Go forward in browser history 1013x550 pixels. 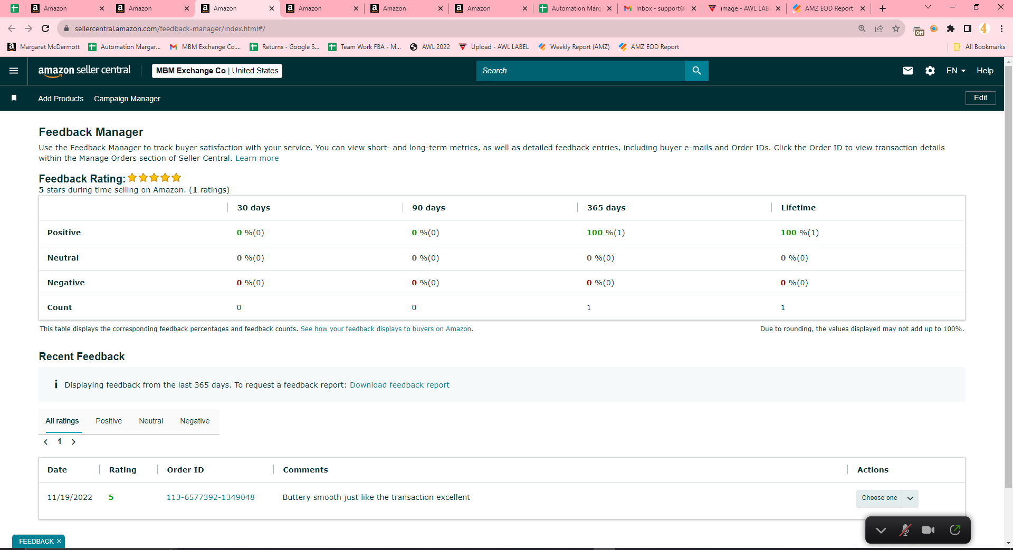click(28, 28)
